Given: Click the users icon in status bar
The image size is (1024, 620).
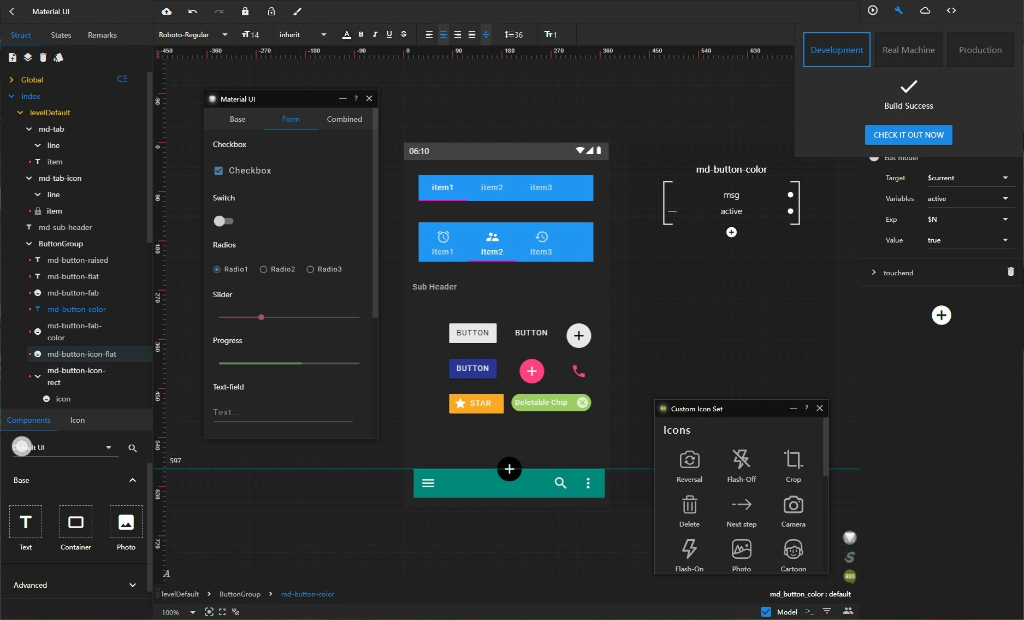Looking at the screenshot, I should (x=848, y=611).
